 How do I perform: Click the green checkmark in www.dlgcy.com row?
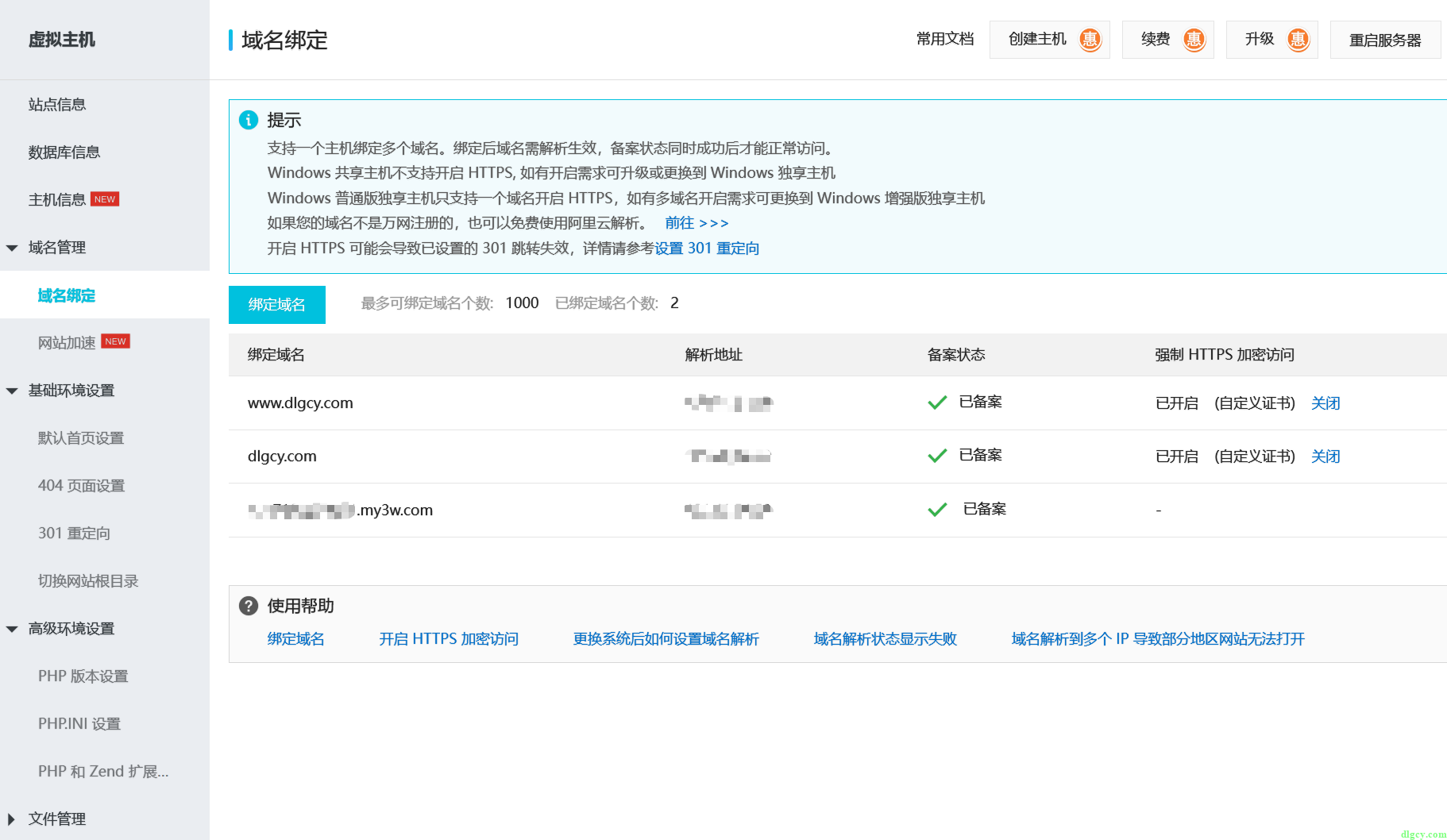point(937,403)
